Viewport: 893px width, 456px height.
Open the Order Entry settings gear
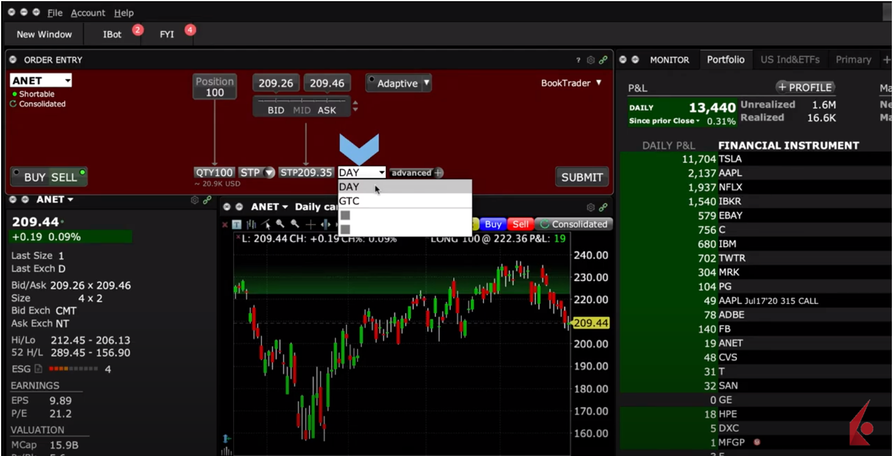[x=591, y=60]
